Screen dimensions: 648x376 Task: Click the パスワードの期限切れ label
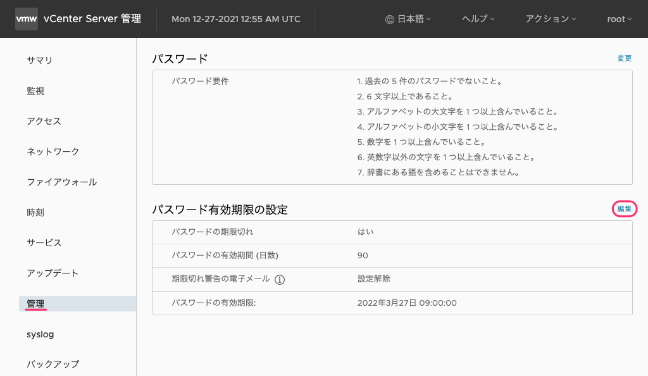[x=213, y=232]
